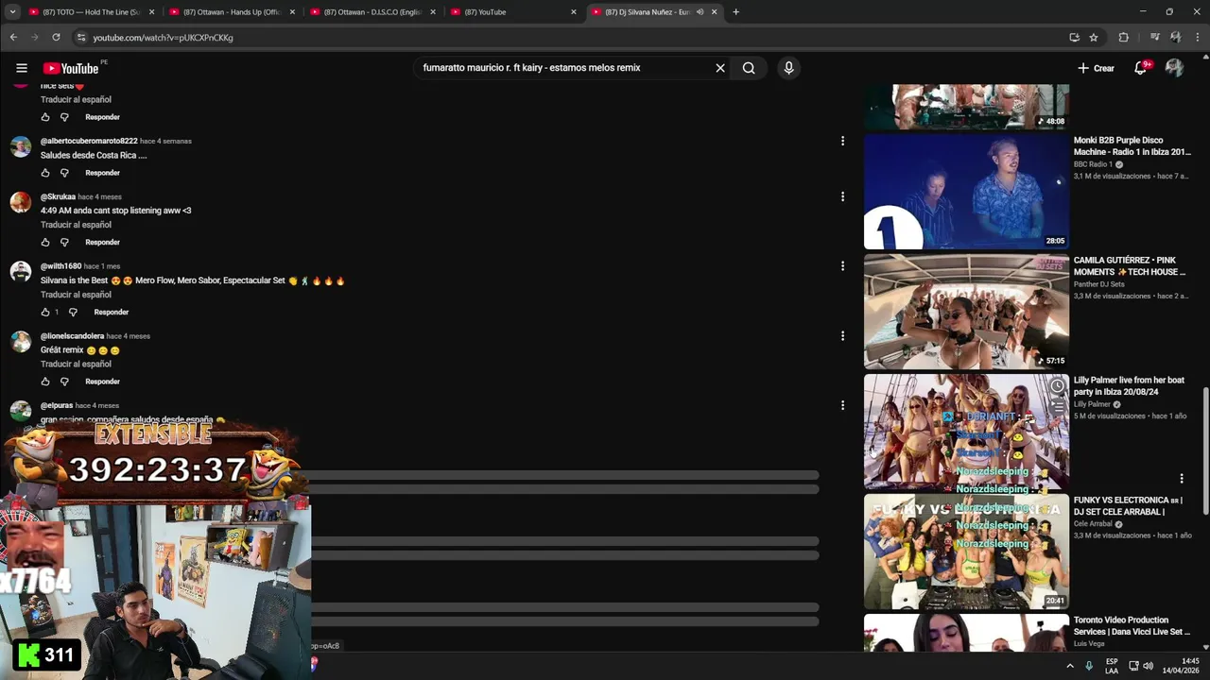The height and width of the screenshot is (680, 1210).
Task: Open the @elpuras channel name
Action: 57,405
